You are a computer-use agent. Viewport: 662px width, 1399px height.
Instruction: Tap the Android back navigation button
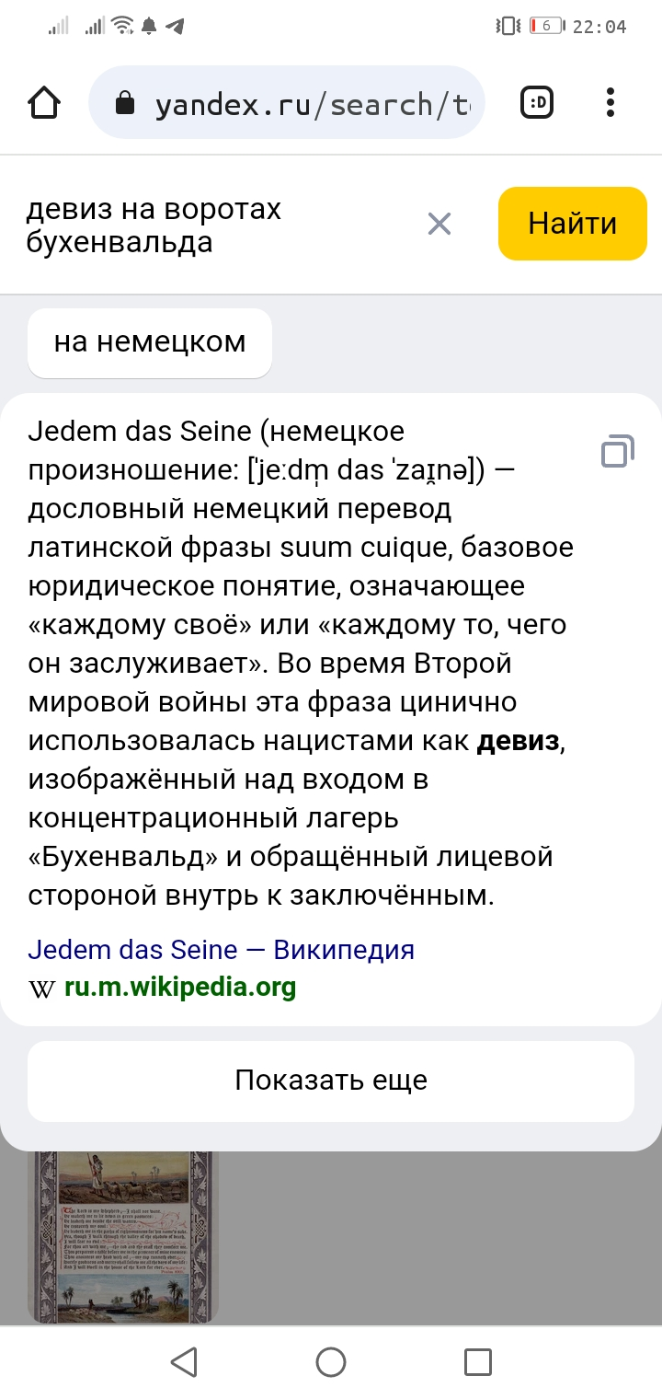point(184,1362)
